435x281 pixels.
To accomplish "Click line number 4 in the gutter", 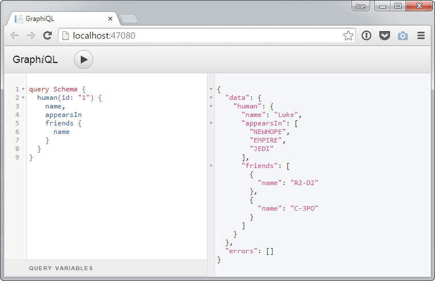I will coord(17,115).
